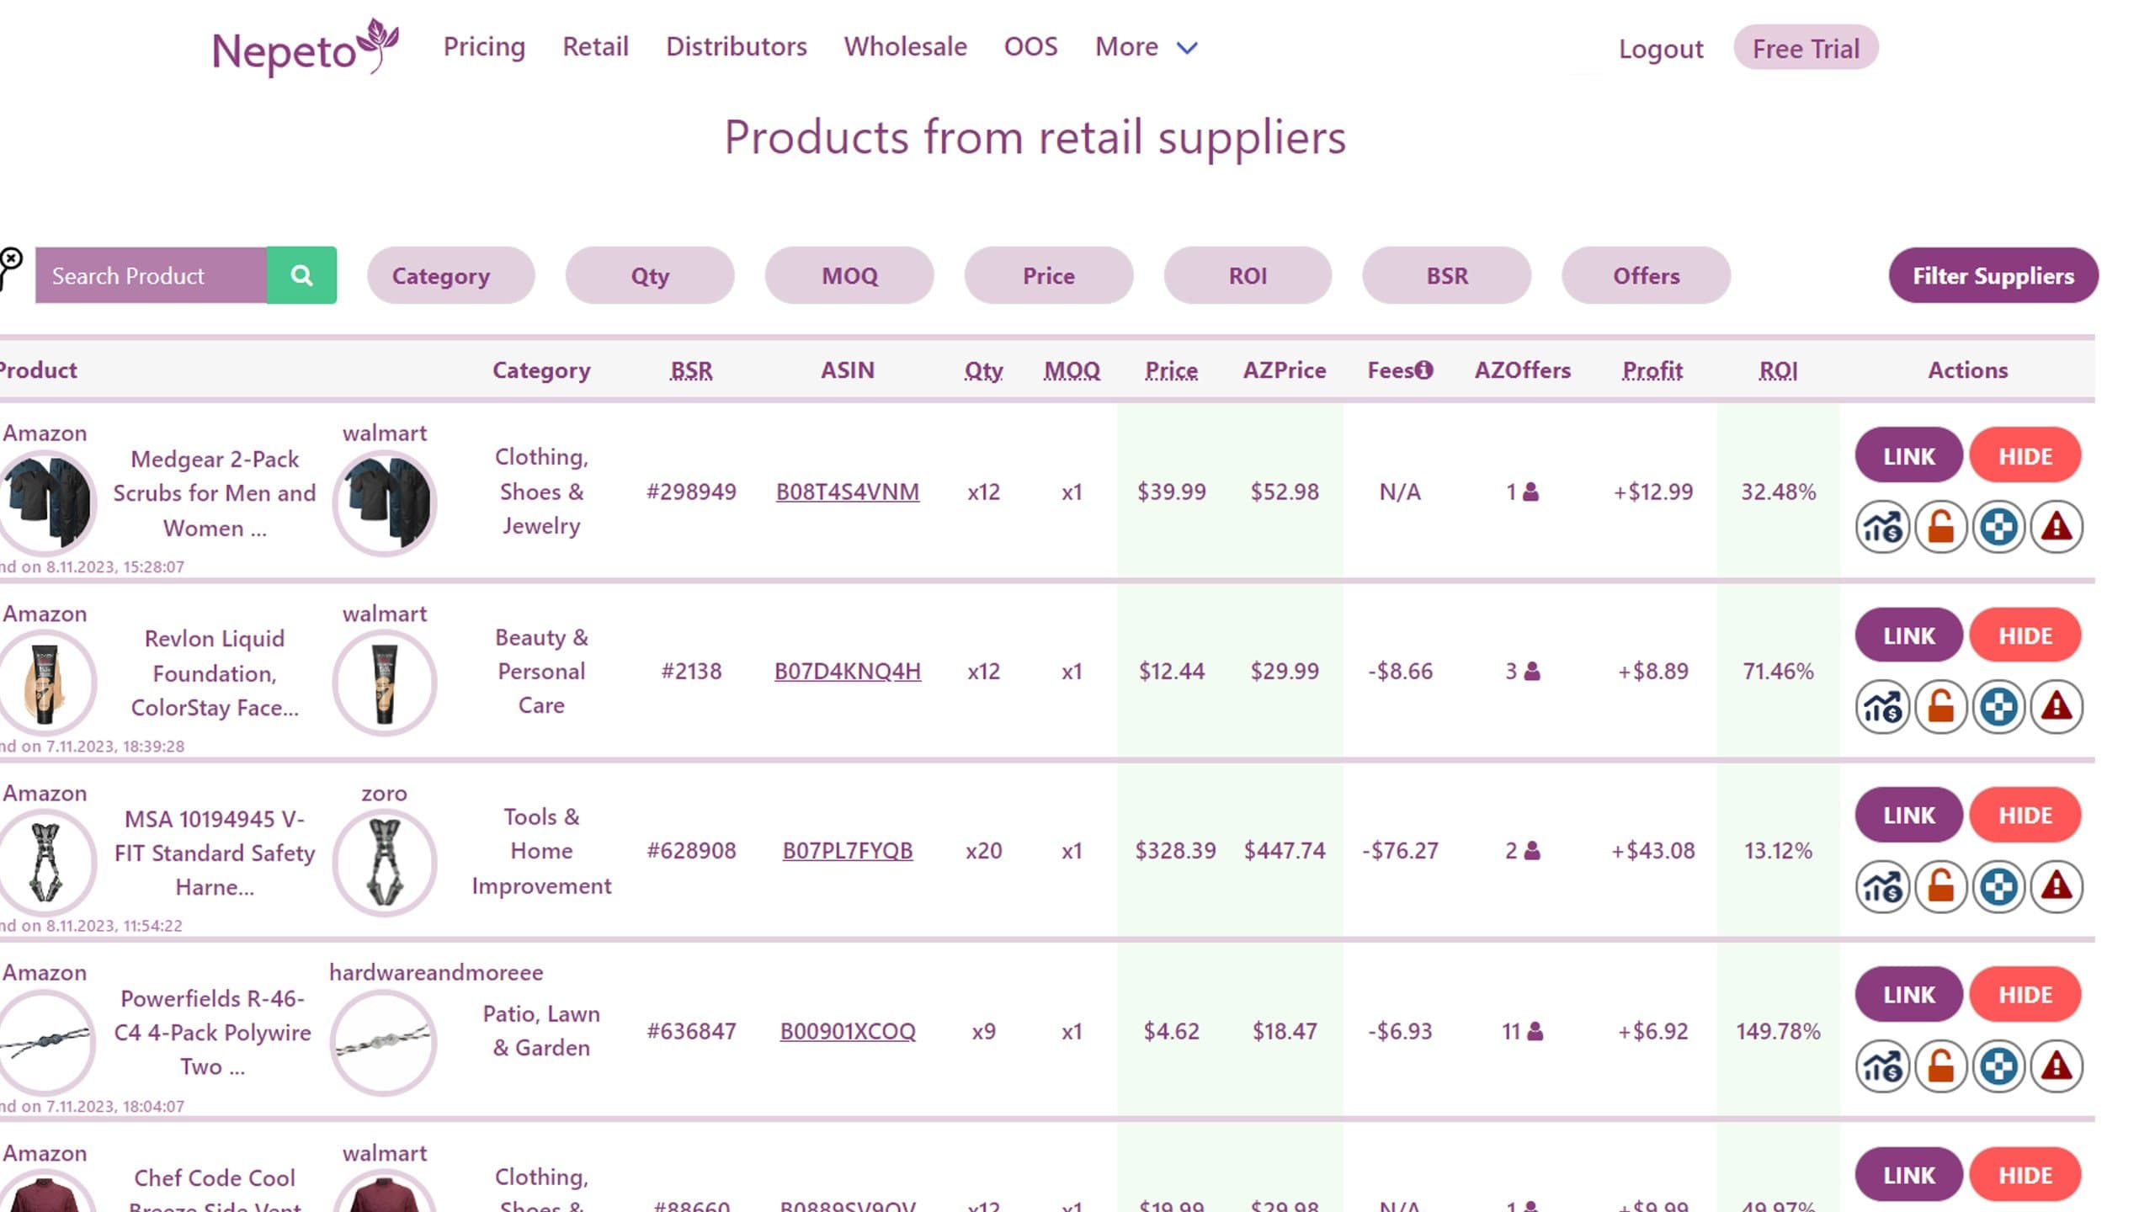Click HIDE button for Powerfields Polywire row

(x=2025, y=994)
